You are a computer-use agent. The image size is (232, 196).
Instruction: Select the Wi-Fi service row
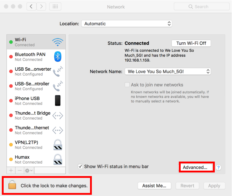[36, 42]
